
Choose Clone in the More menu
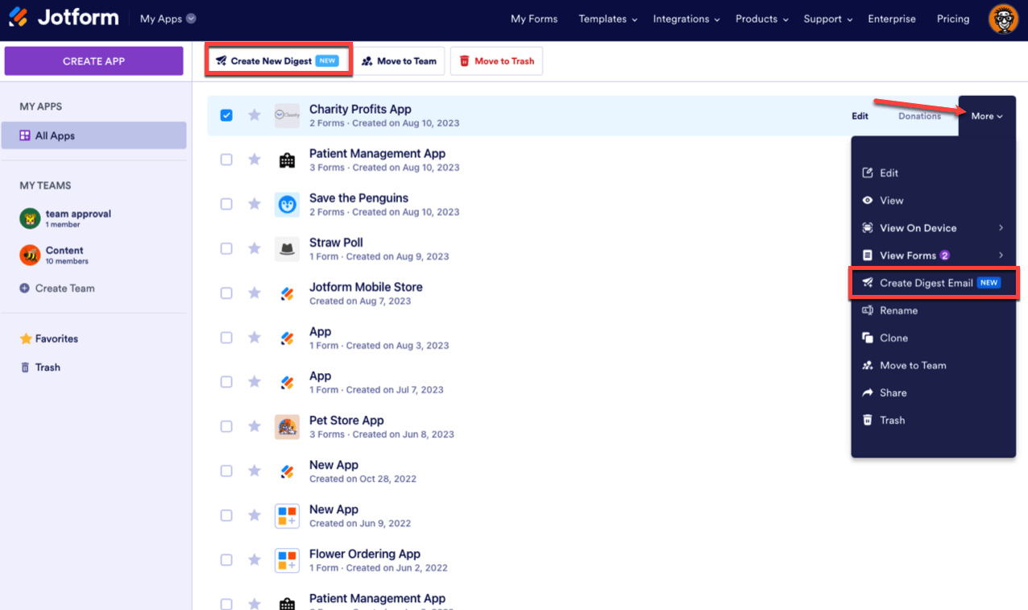pos(933,338)
